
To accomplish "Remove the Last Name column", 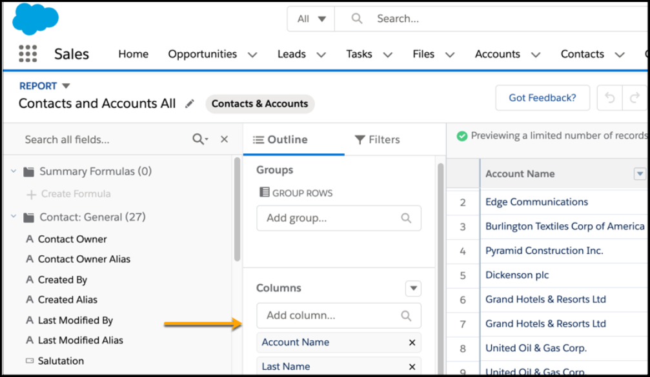I will (412, 367).
